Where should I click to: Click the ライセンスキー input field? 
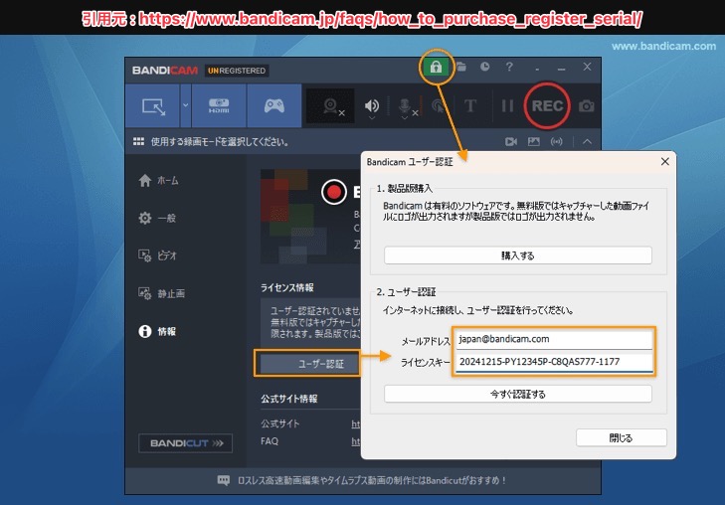tap(552, 362)
